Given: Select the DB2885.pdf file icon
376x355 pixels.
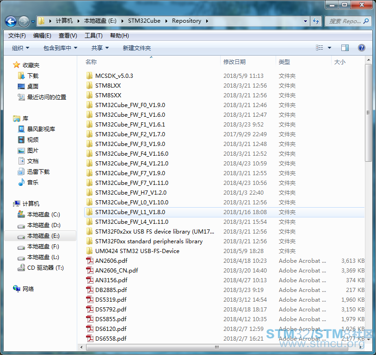Looking at the screenshot, I should coord(90,290).
